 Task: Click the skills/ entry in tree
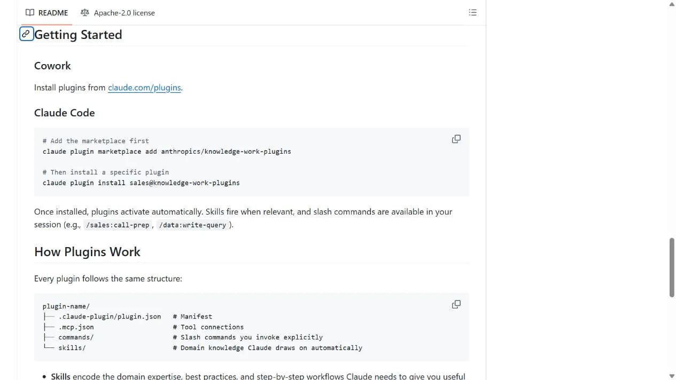pos(72,348)
